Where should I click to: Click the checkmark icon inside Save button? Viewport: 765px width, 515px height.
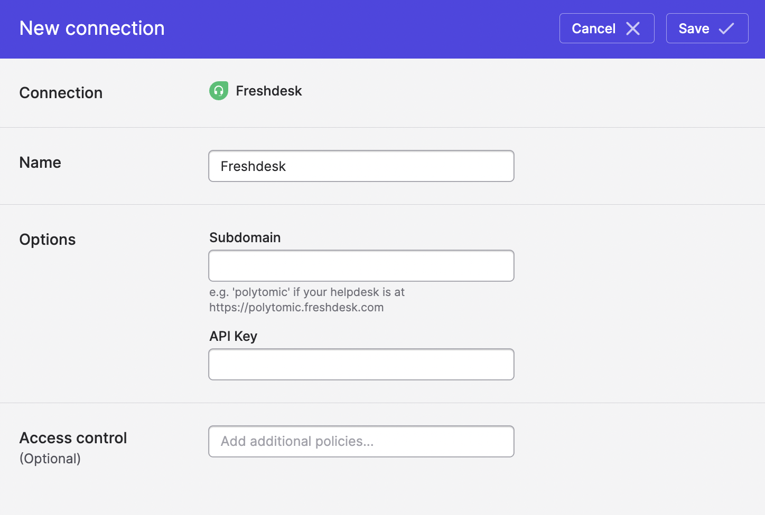tap(726, 28)
